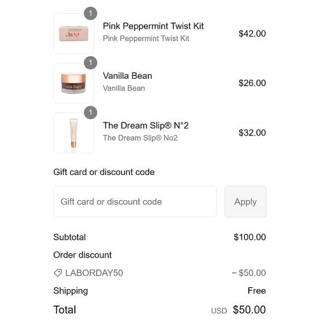Click the Pink Peppermint Twist Kit title
Viewport: 328px width, 328px height.
pyautogui.click(x=153, y=26)
